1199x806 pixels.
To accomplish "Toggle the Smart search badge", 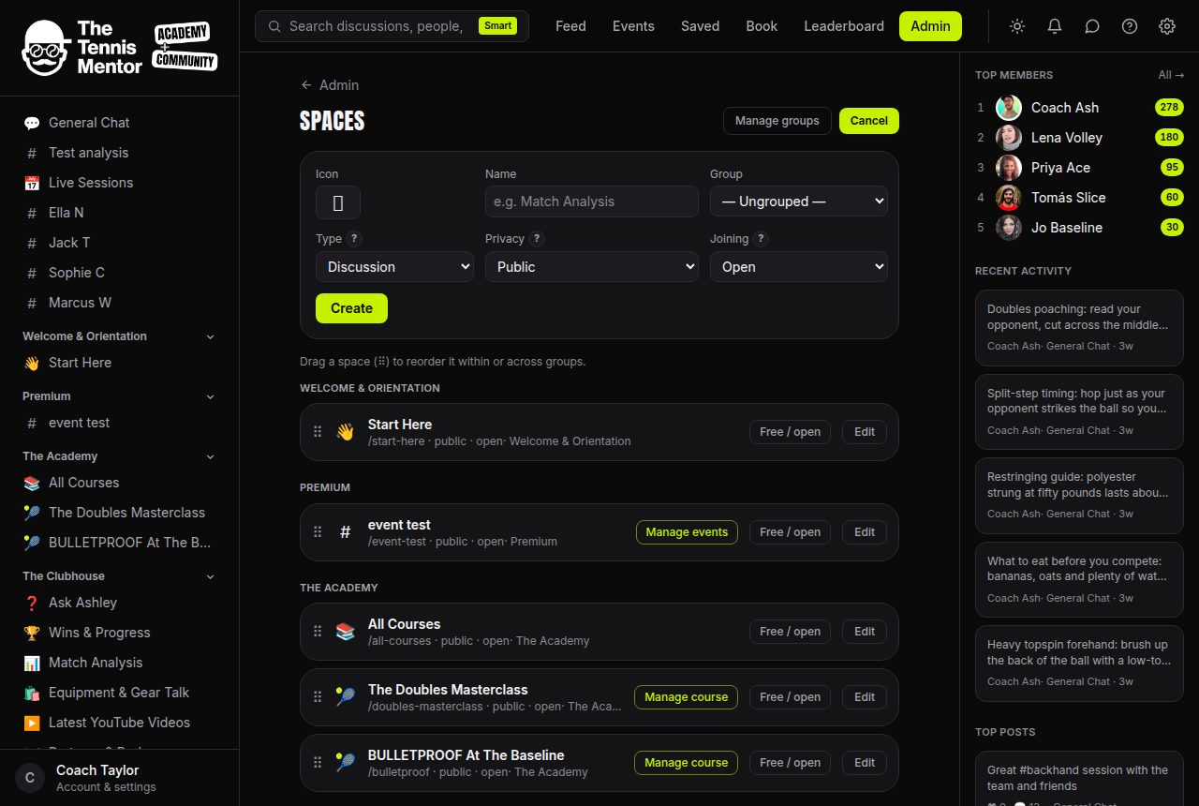I will [x=497, y=26].
